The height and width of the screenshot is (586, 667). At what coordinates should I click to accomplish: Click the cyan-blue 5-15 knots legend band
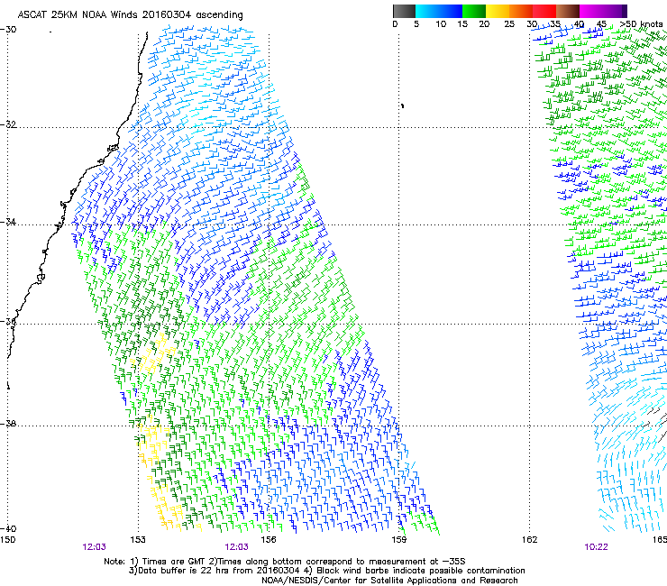click(439, 11)
